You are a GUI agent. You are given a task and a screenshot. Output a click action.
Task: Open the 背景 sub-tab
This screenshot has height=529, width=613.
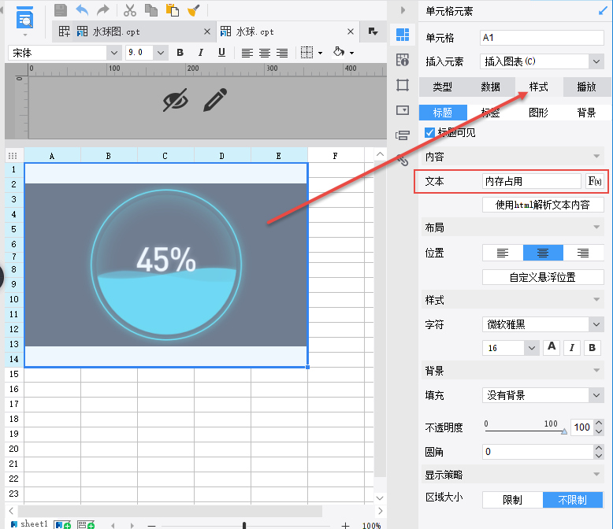pyautogui.click(x=586, y=113)
